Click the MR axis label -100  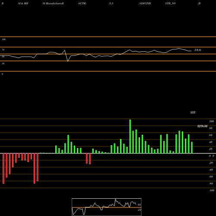(212, 191)
